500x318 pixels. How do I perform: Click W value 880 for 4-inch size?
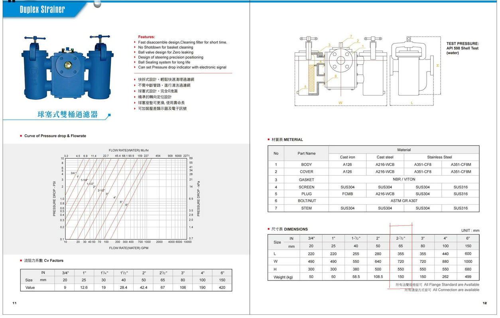pos(445,261)
